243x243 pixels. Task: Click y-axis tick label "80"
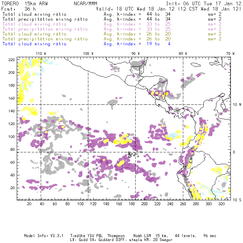point(12,149)
